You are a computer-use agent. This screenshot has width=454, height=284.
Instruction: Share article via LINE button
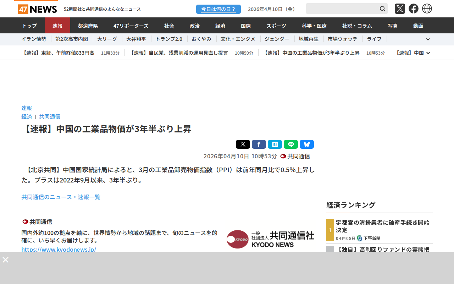[x=291, y=144]
